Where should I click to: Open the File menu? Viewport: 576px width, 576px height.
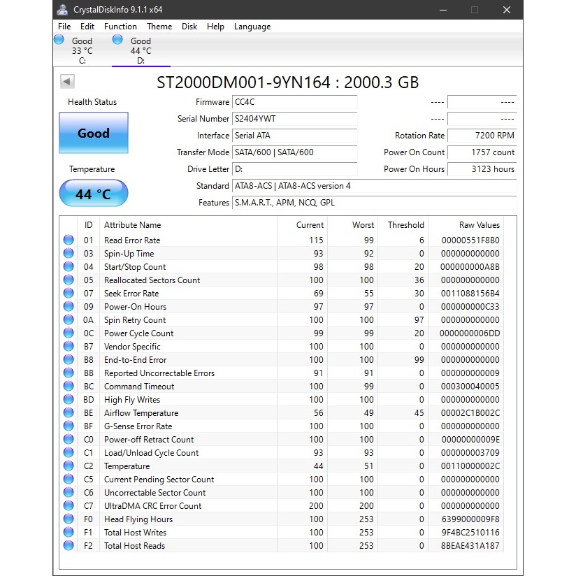coord(64,27)
